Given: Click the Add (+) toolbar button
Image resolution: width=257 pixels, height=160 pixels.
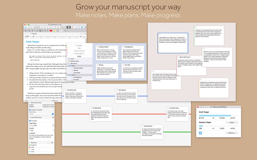Looking at the screenshot, I should tap(42, 28).
